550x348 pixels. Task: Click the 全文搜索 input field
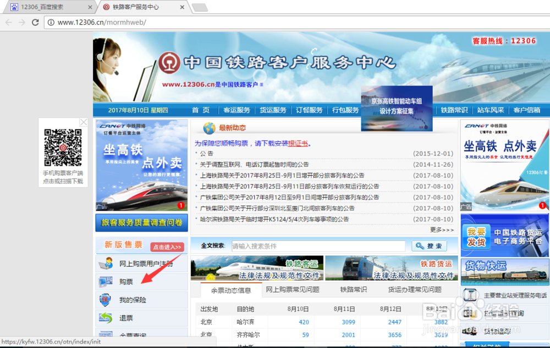click(318, 246)
